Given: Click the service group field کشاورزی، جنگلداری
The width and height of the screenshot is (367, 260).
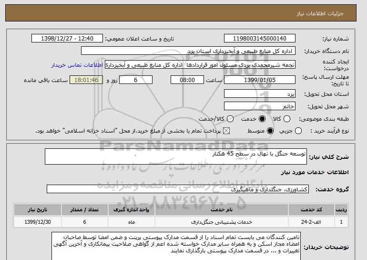Looking at the screenshot, I should (178, 189).
